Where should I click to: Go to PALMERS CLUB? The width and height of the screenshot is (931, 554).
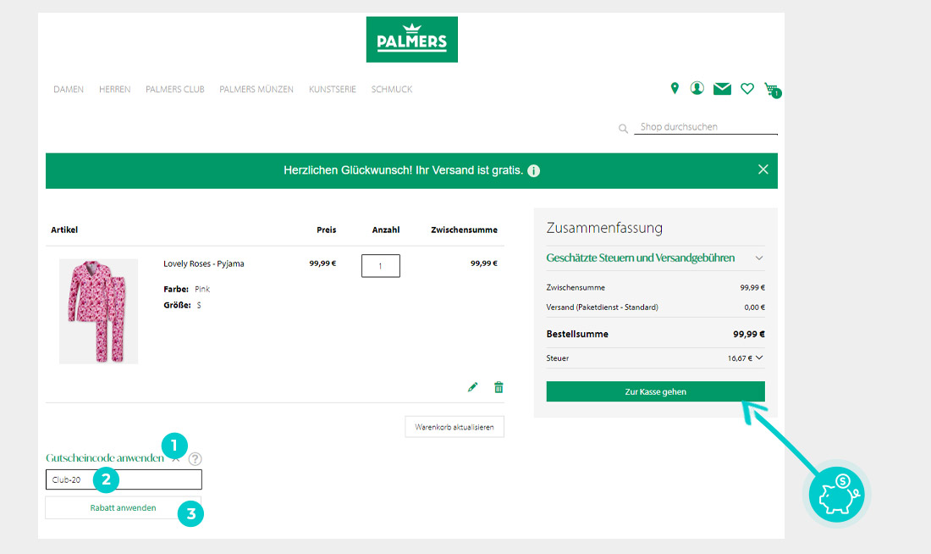coord(175,89)
